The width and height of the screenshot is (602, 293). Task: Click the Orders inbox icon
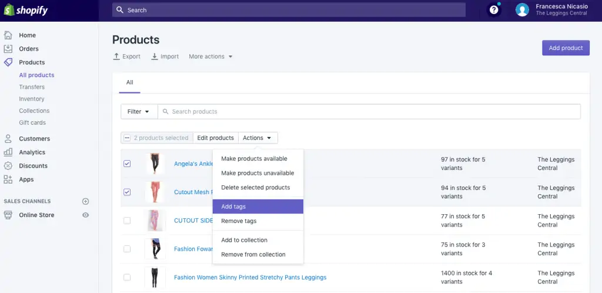point(8,49)
